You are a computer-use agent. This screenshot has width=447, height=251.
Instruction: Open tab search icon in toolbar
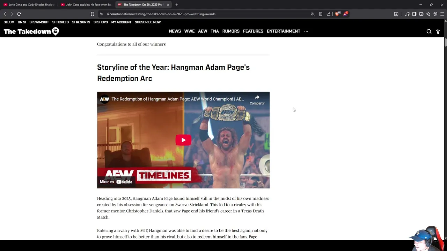click(396, 14)
